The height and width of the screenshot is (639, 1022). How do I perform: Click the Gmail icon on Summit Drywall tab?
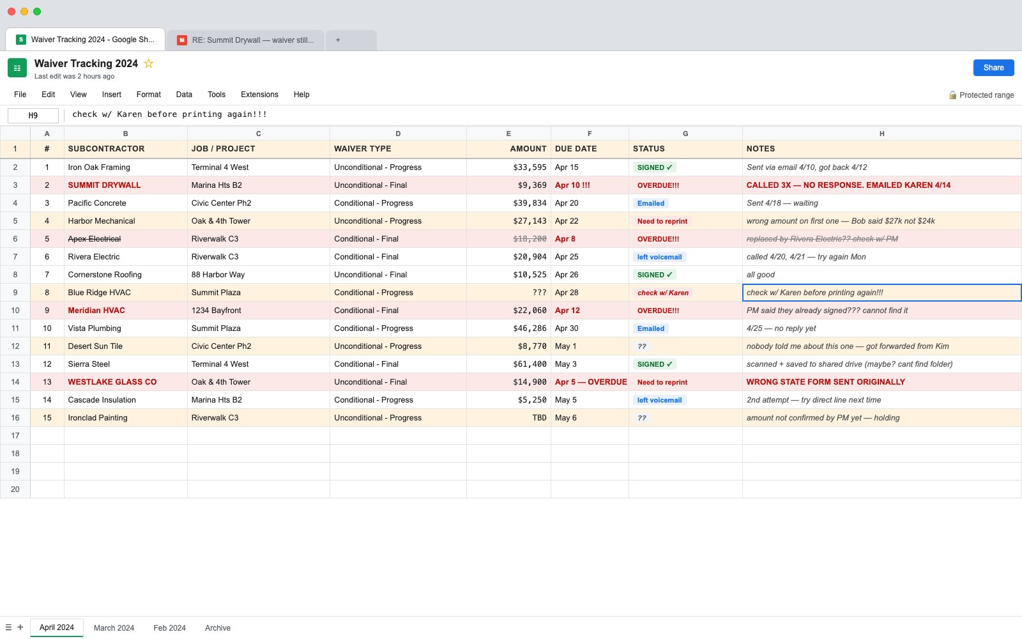181,40
